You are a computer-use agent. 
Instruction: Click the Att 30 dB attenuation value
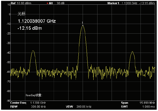click(x=60, y=3)
